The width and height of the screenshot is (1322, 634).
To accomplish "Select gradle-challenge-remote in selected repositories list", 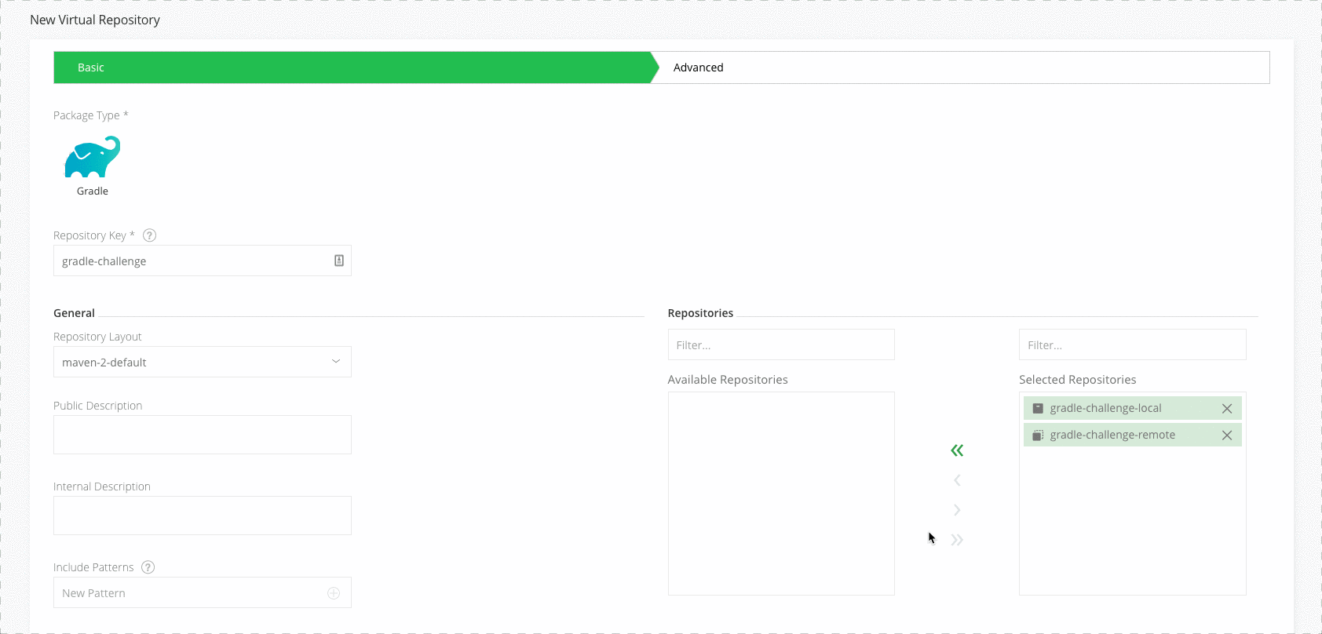I will [1112, 435].
